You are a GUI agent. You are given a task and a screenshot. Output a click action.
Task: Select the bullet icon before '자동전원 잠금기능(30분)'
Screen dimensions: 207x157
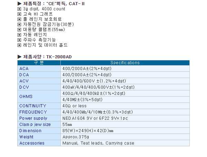pos(19,24)
